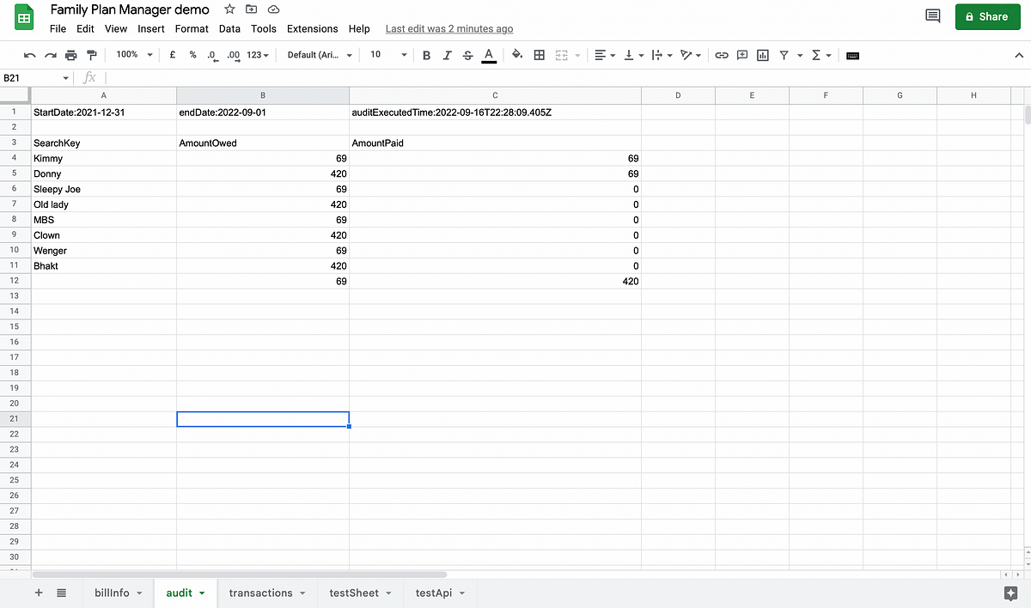This screenshot has height=608, width=1031.
Task: Open the Data menu
Action: [x=229, y=28]
